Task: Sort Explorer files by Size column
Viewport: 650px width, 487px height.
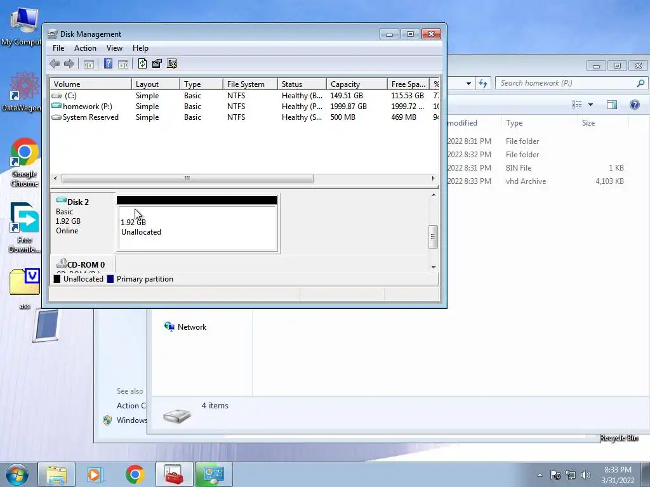Action: pos(603,123)
